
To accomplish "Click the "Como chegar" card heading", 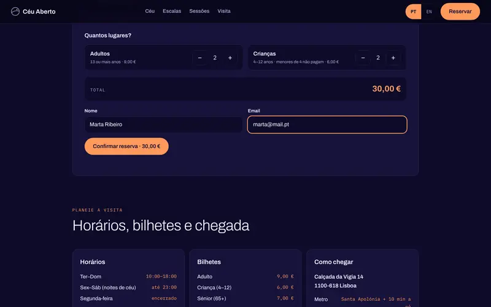I will [x=333, y=262].
